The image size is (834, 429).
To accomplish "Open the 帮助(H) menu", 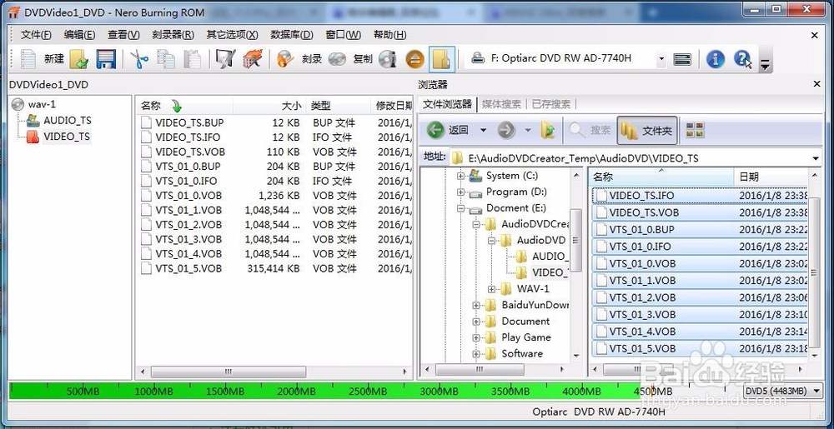I will point(389,34).
